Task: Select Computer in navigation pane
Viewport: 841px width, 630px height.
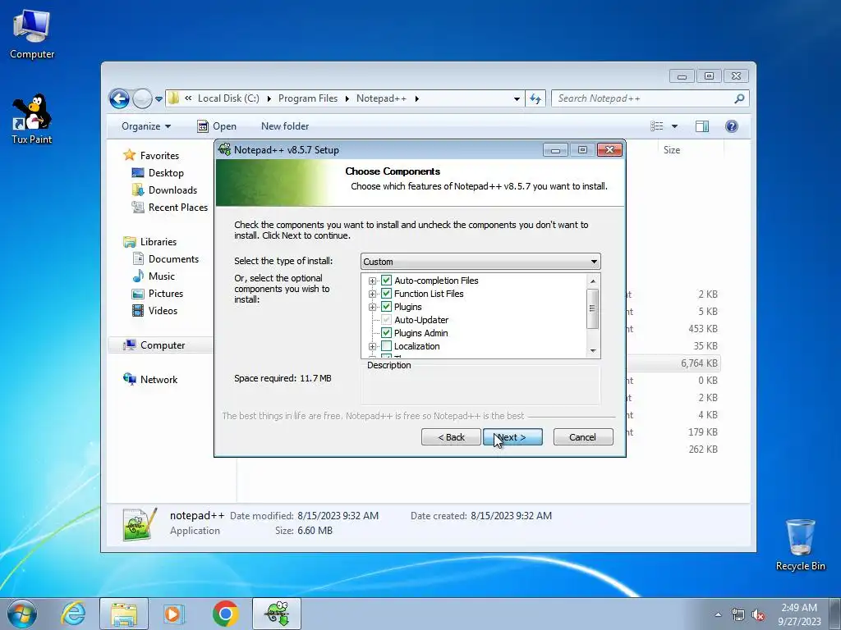Action: (x=163, y=345)
